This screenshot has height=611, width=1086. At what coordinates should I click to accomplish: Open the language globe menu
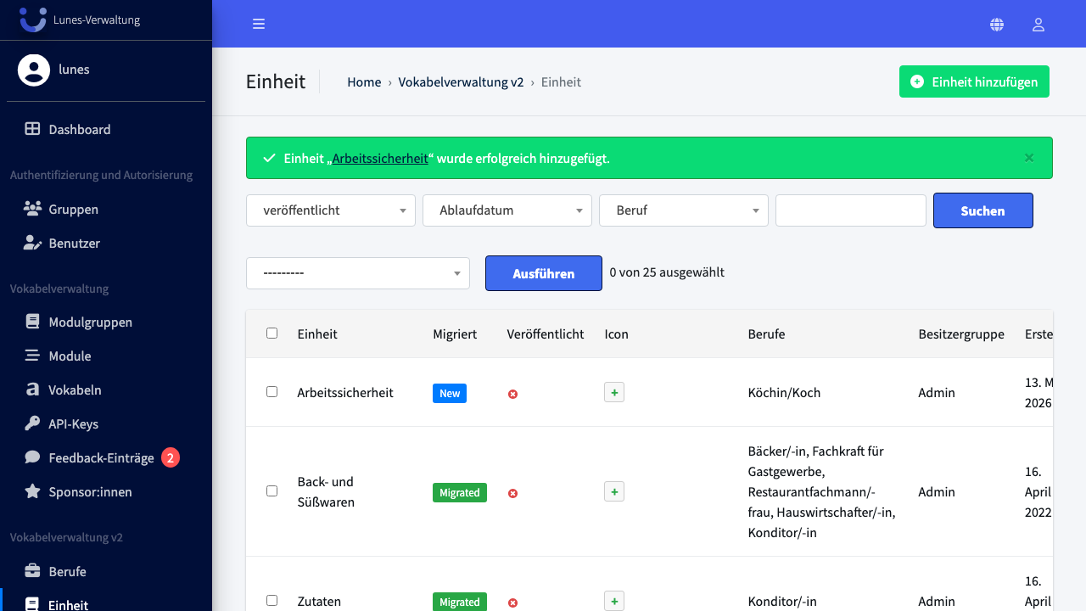tap(997, 25)
